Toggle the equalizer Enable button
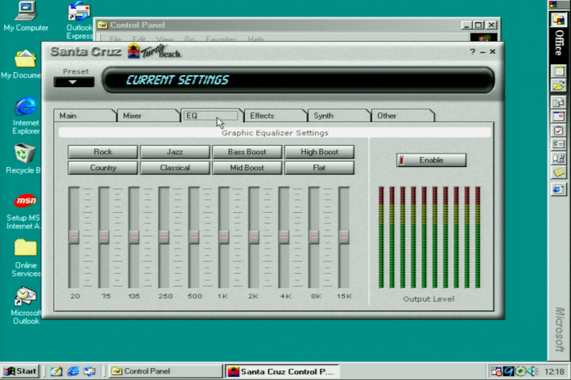 [431, 160]
